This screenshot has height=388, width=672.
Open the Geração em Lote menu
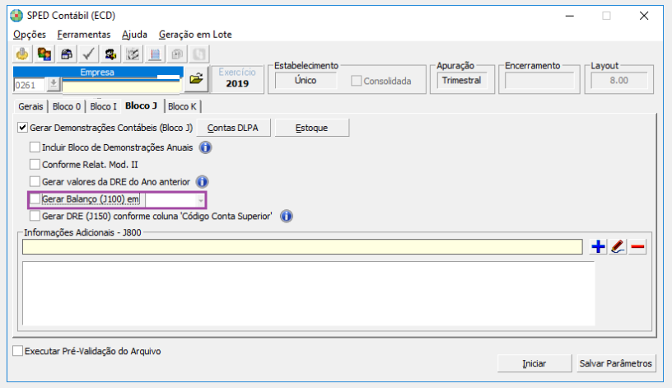(195, 35)
